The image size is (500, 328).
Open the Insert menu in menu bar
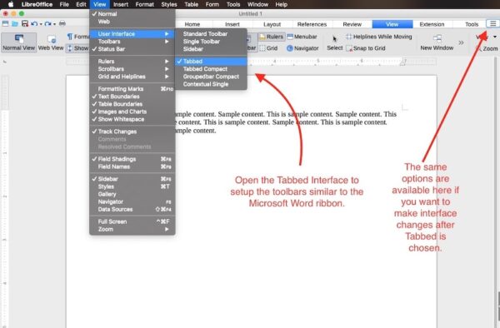(121, 4)
